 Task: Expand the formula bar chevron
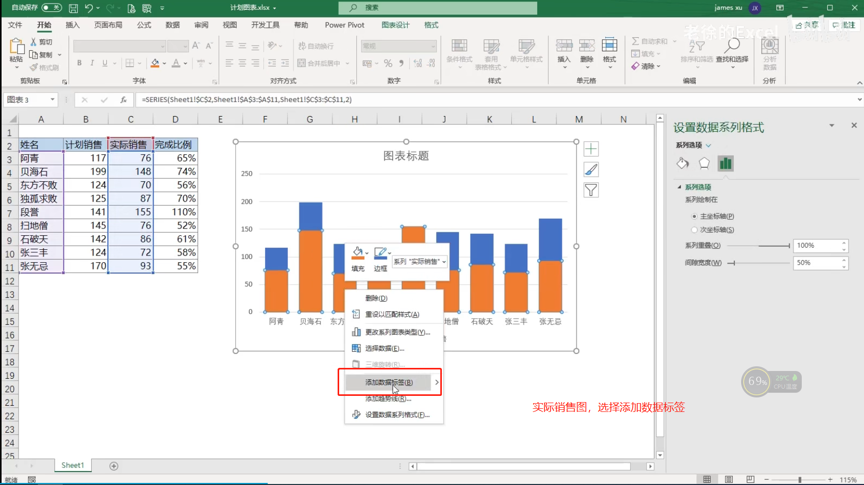click(859, 99)
